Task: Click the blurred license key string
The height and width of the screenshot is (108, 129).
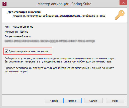Action: point(50,41)
